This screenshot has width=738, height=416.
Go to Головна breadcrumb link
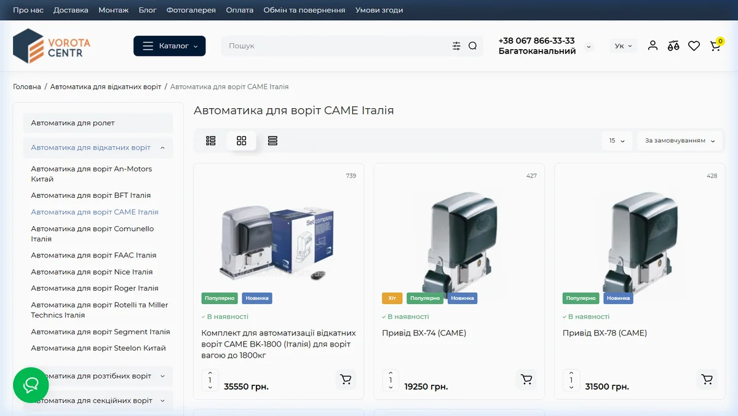(x=27, y=87)
